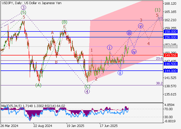This screenshot has width=181, height=129.
Task: Click the circled wave iv marker
Action: [x=134, y=52]
